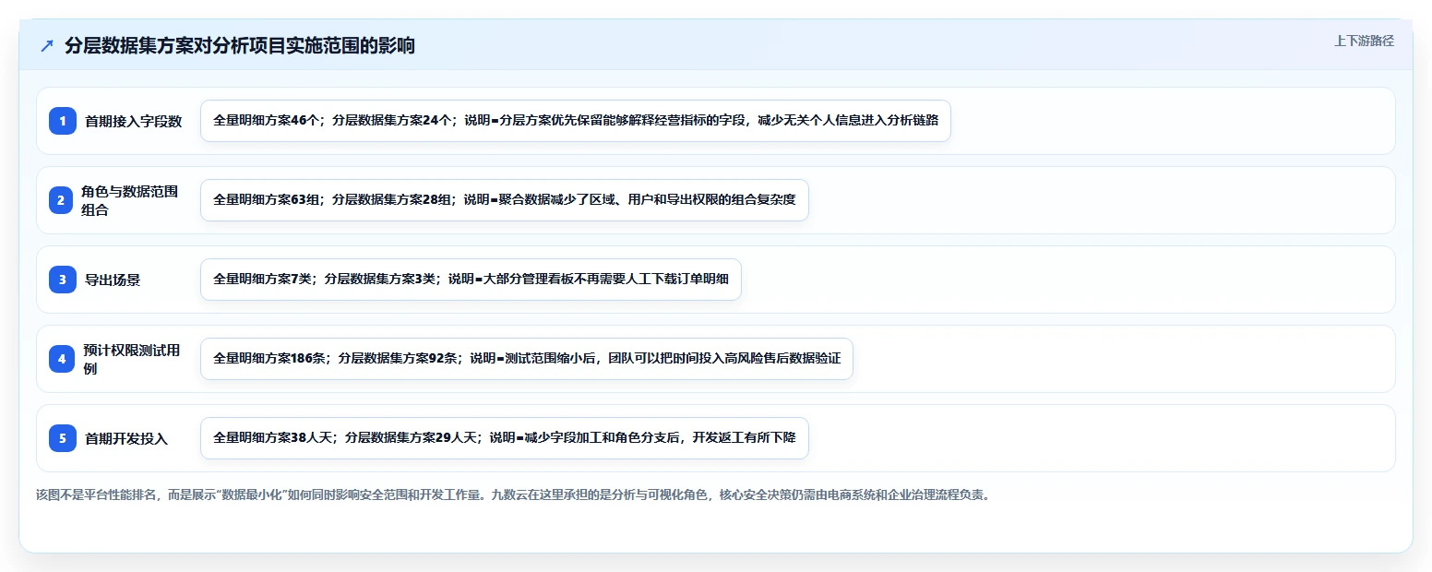Click the arrow icon beside the title
The width and height of the screenshot is (1432, 572).
point(47,46)
